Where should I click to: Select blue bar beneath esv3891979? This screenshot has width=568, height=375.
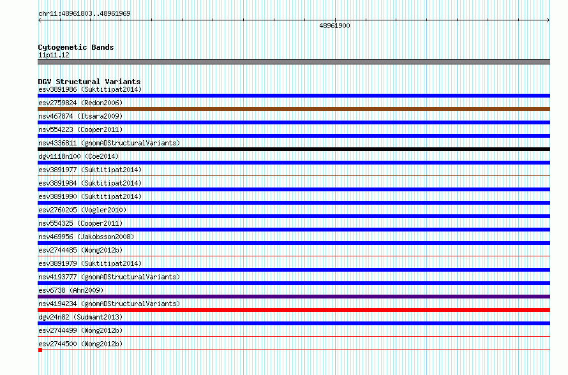(x=294, y=270)
